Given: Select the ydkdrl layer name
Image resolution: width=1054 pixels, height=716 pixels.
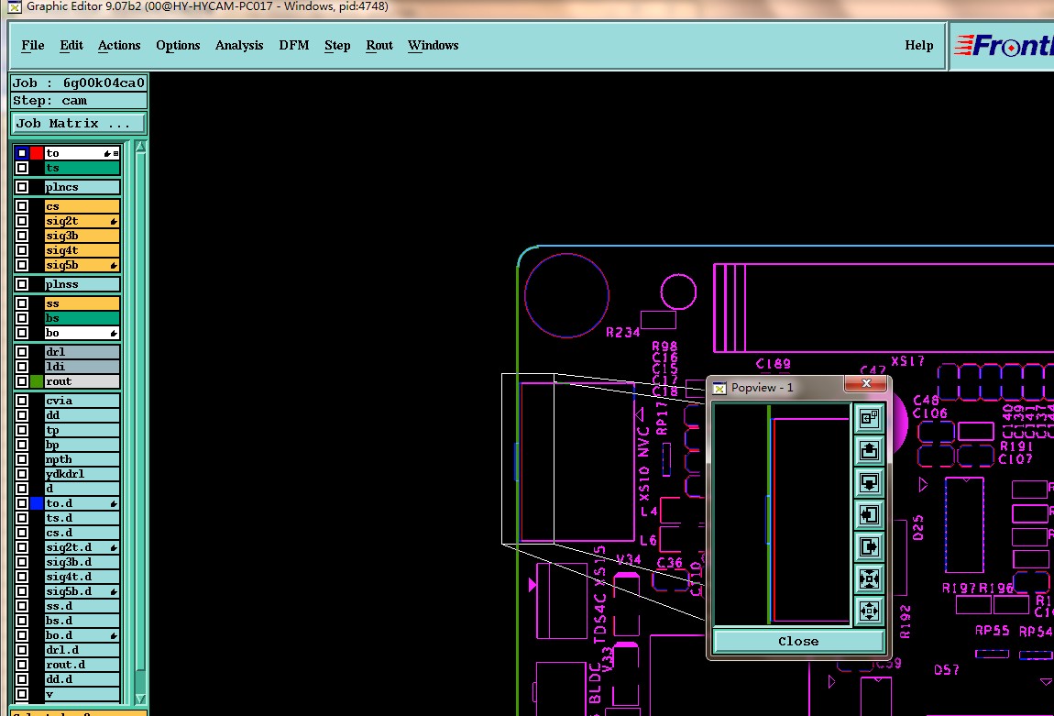Looking at the screenshot, I should [82, 474].
